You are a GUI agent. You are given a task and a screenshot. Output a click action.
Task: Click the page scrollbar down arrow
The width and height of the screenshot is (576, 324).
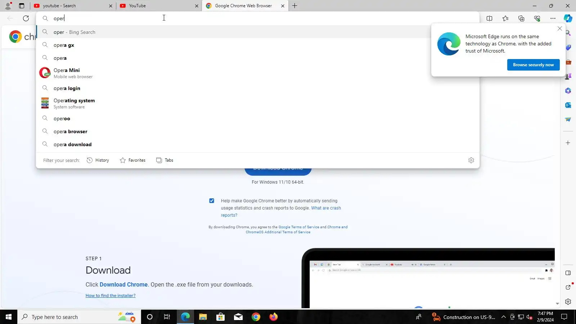point(557,303)
